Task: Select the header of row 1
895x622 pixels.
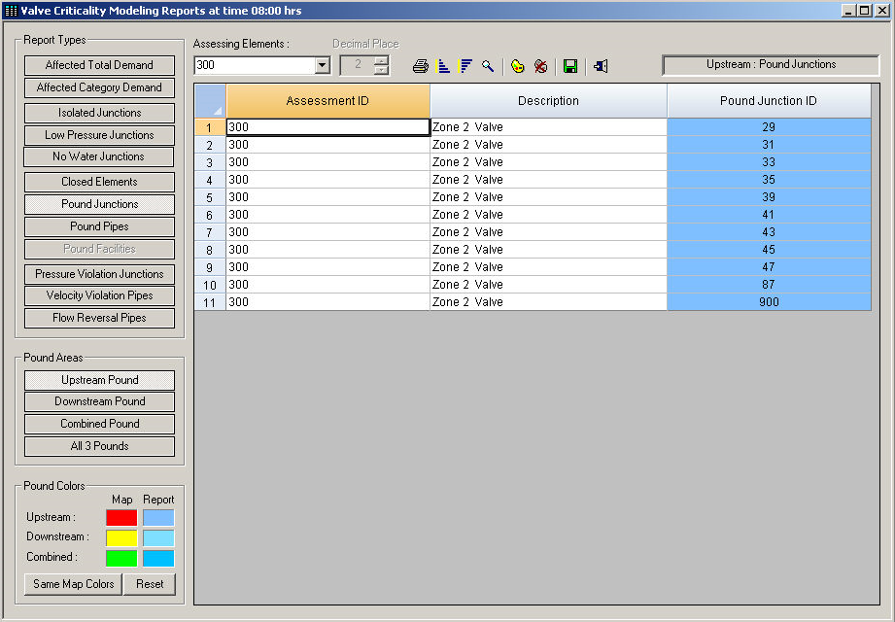Action: [x=210, y=127]
